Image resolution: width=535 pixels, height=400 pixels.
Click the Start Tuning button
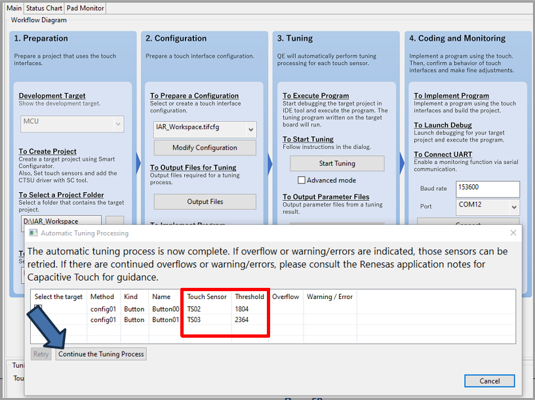pyautogui.click(x=336, y=163)
